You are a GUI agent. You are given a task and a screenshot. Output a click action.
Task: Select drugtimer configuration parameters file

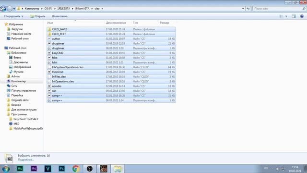click(111, 48)
